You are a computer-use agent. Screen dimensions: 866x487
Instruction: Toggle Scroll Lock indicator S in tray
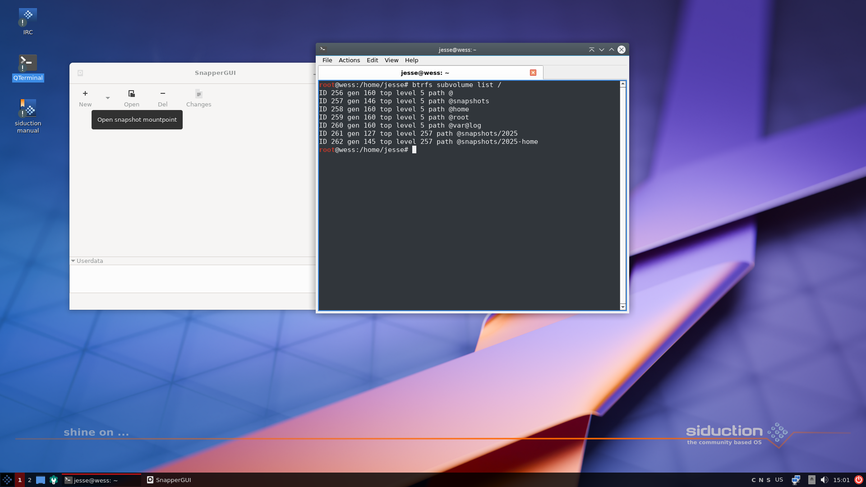769,480
